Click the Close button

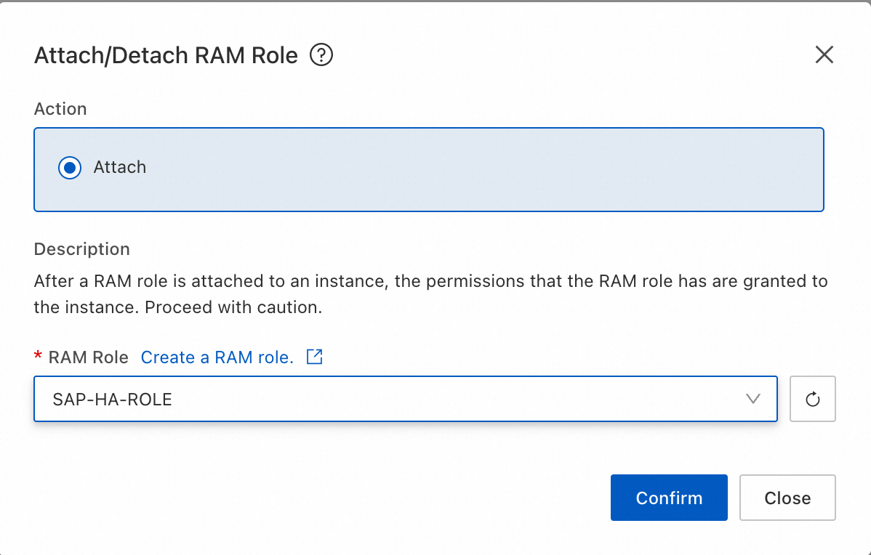pos(787,498)
